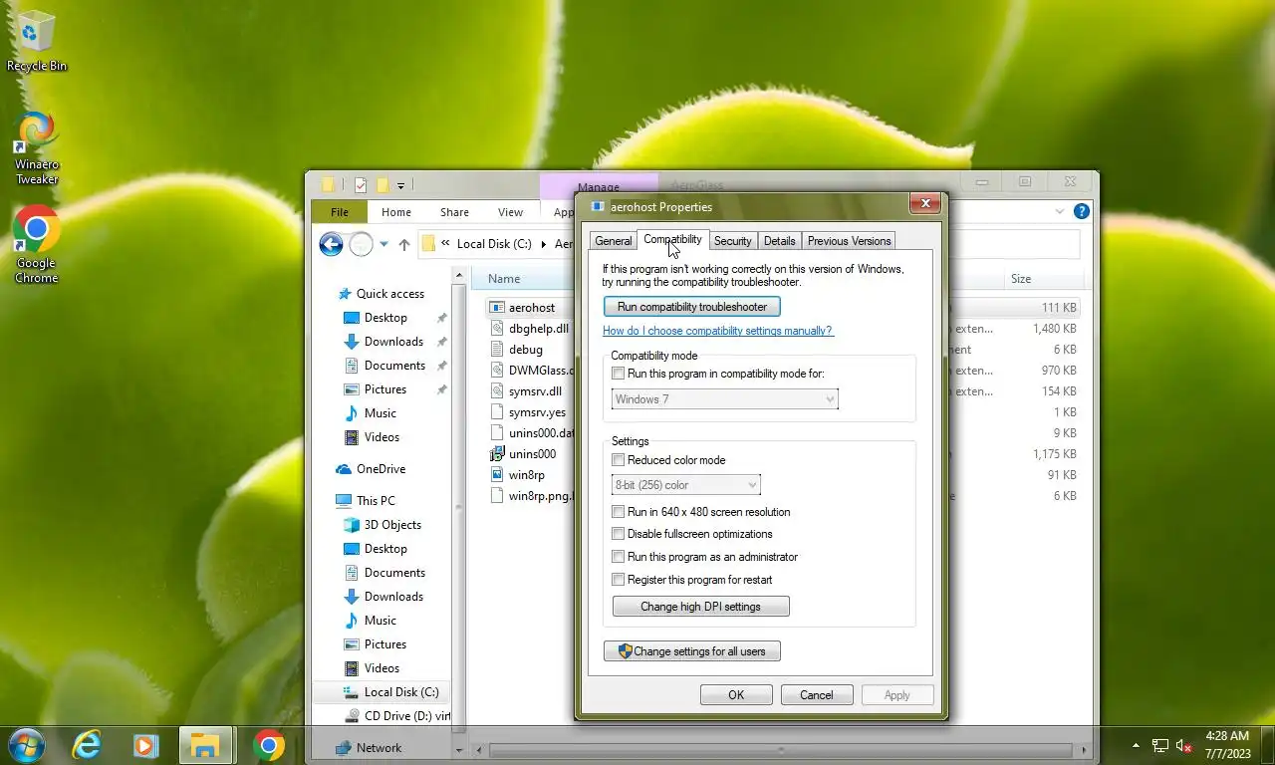
Task: Click the taskbar clock showing 4:28 AM
Action: (x=1227, y=745)
